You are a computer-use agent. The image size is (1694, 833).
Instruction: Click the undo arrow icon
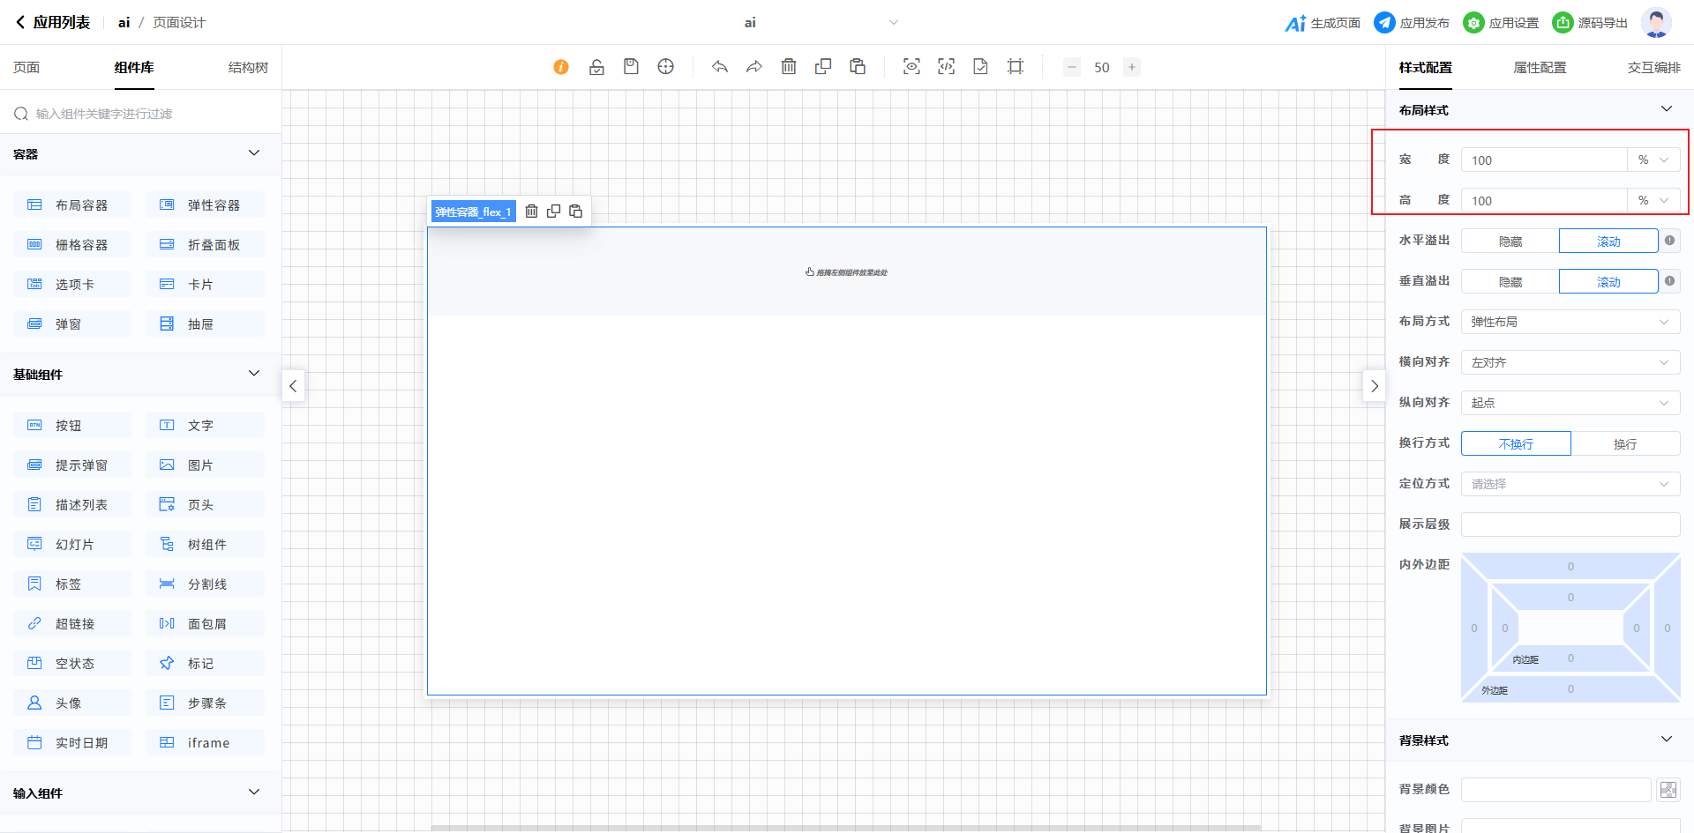click(720, 67)
